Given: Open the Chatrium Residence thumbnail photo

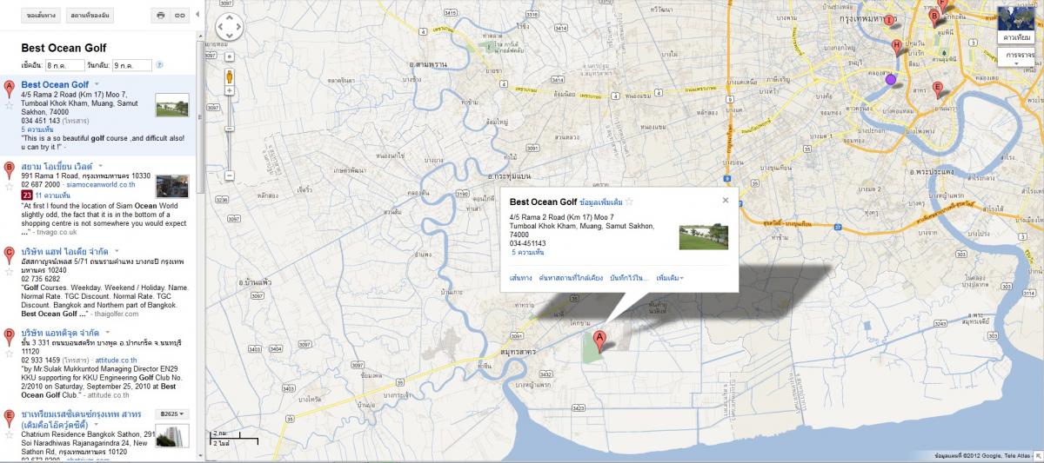Looking at the screenshot, I should point(172,434).
